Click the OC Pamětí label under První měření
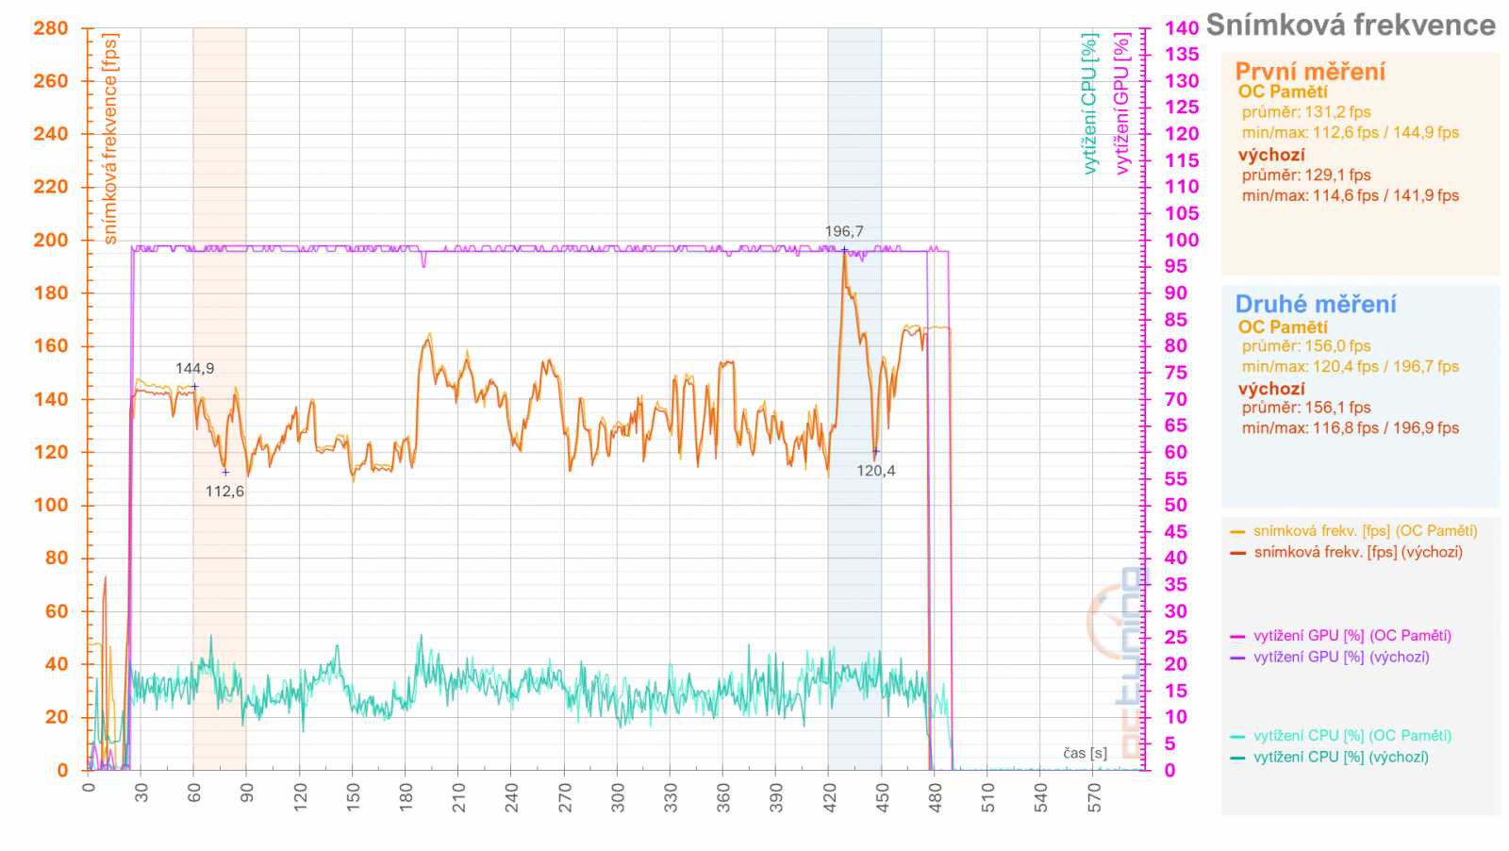This screenshot has height=851, width=1509. pos(1283,92)
